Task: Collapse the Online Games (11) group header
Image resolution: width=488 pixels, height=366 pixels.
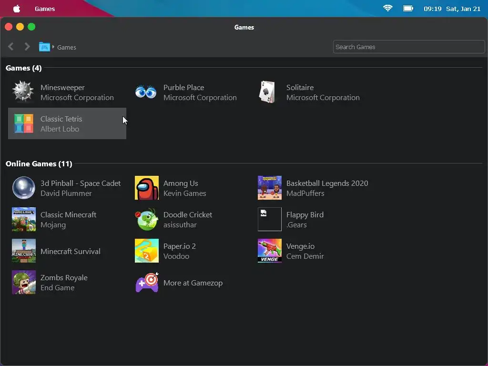Action: pos(39,164)
